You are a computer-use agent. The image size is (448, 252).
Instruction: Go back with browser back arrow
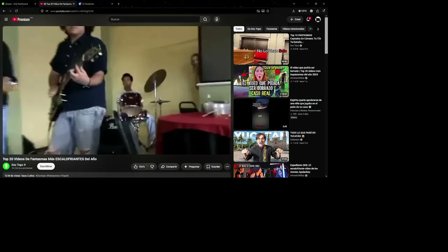point(4,11)
